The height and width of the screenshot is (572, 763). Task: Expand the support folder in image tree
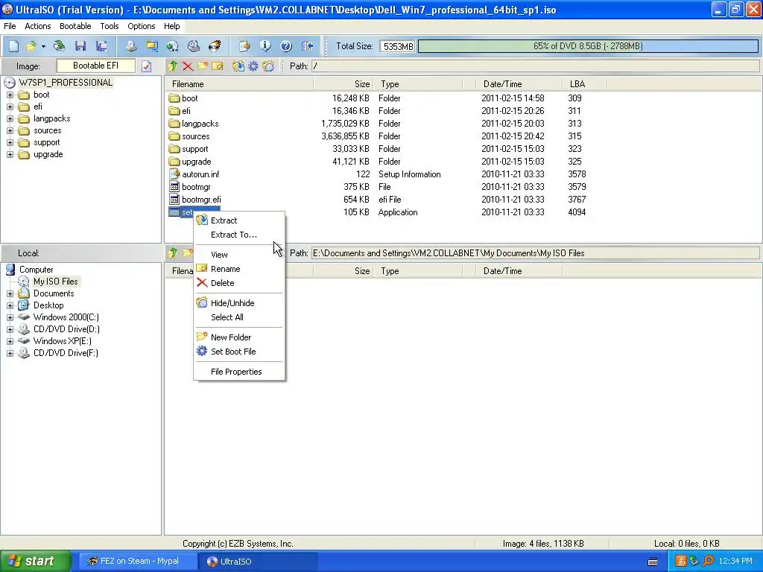(10, 142)
